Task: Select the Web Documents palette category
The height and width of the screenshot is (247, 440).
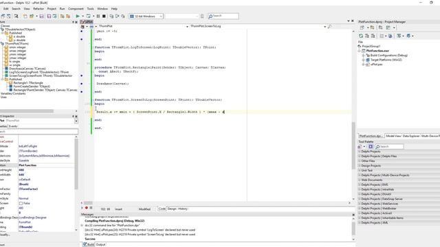Action: tap(371, 180)
